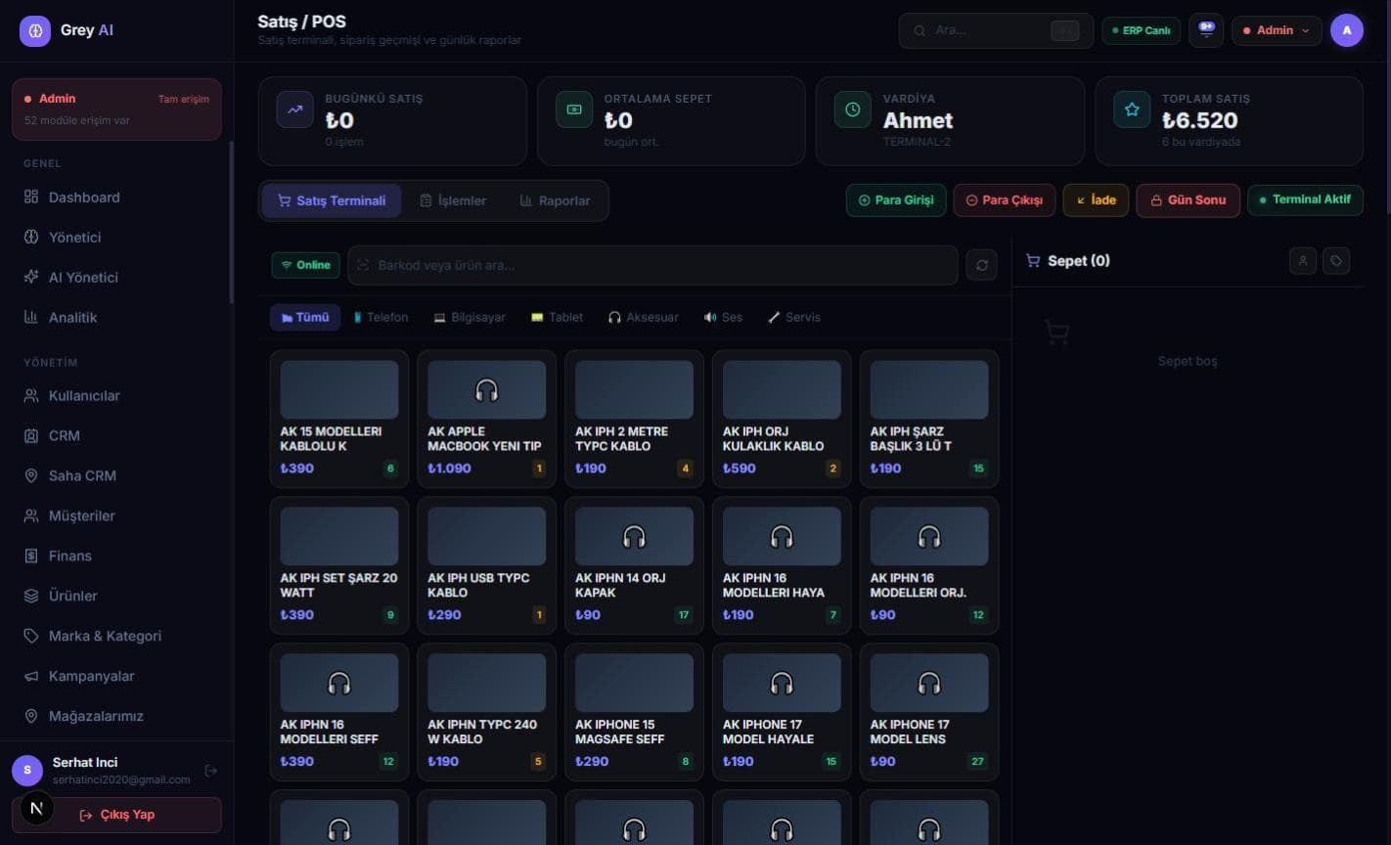Click the Next.js N badge icon
Image resolution: width=1391 pixels, height=845 pixels.
pyautogui.click(x=37, y=808)
